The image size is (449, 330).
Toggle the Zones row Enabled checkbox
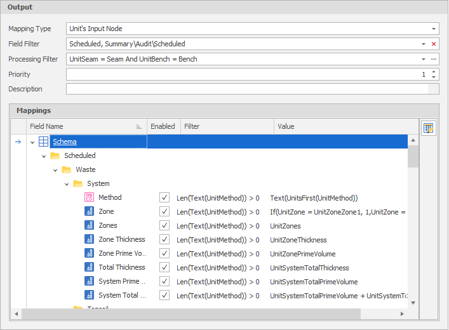pos(164,225)
